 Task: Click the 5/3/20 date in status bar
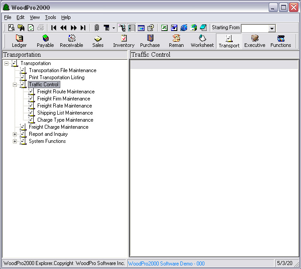pyautogui.click(x=285, y=263)
